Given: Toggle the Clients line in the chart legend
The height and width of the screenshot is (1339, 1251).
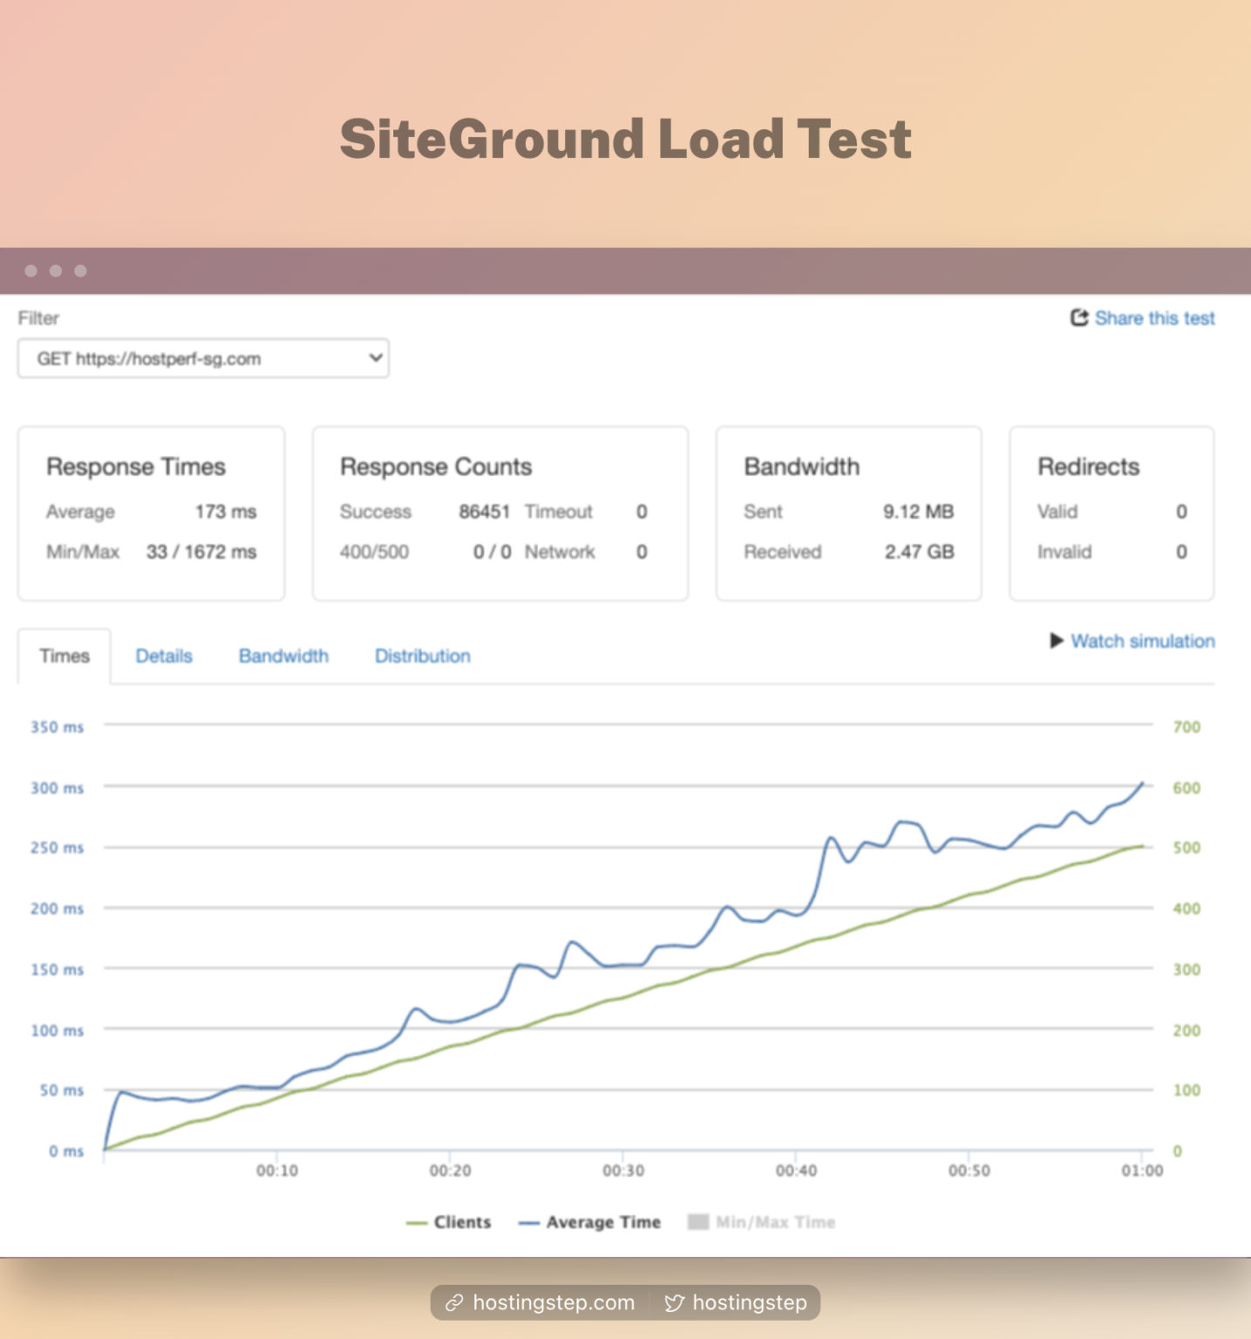Looking at the screenshot, I should [449, 1222].
